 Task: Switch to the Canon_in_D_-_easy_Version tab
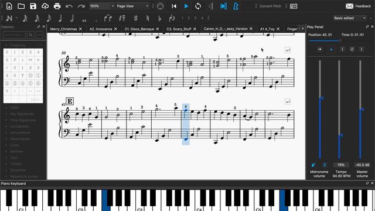coord(226,29)
